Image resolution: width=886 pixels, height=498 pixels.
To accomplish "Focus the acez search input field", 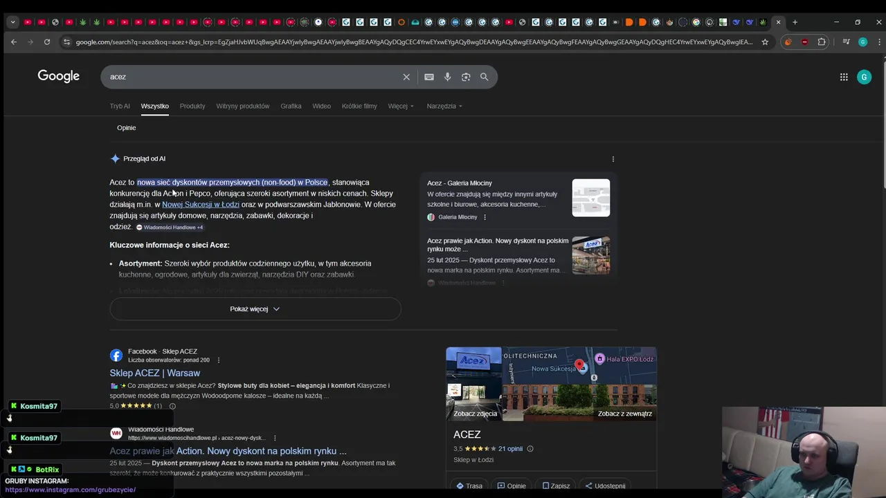I will tap(253, 77).
